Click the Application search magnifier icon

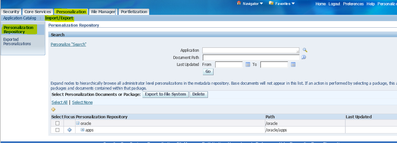point(305,50)
